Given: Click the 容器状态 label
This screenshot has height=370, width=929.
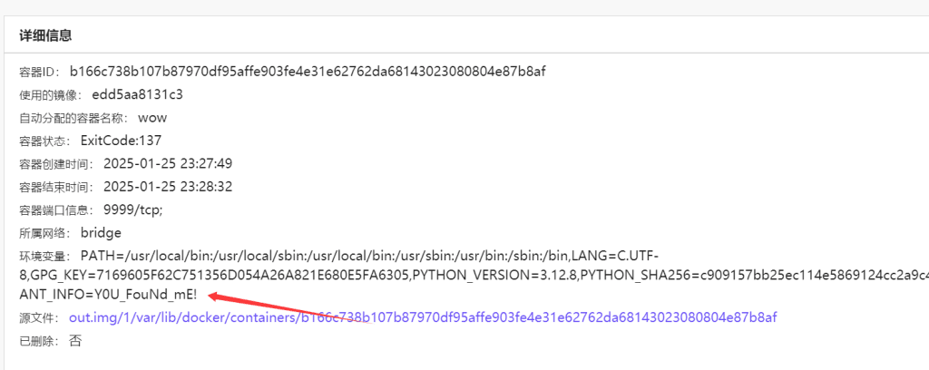Looking at the screenshot, I should [x=45, y=141].
